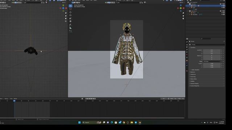Expand Collections panel in properties
This screenshot has width=232, height=130.
pos(193,74)
